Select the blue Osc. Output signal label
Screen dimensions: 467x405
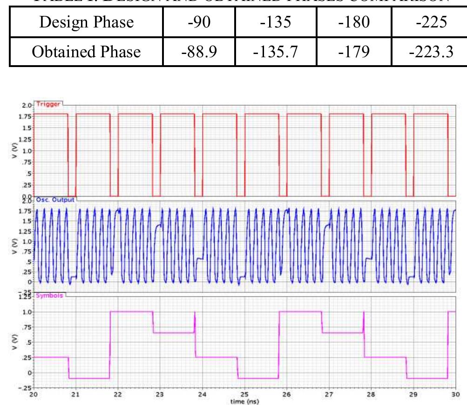(55, 200)
